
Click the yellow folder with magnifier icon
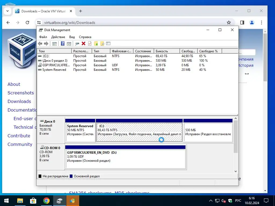pos(102,44)
